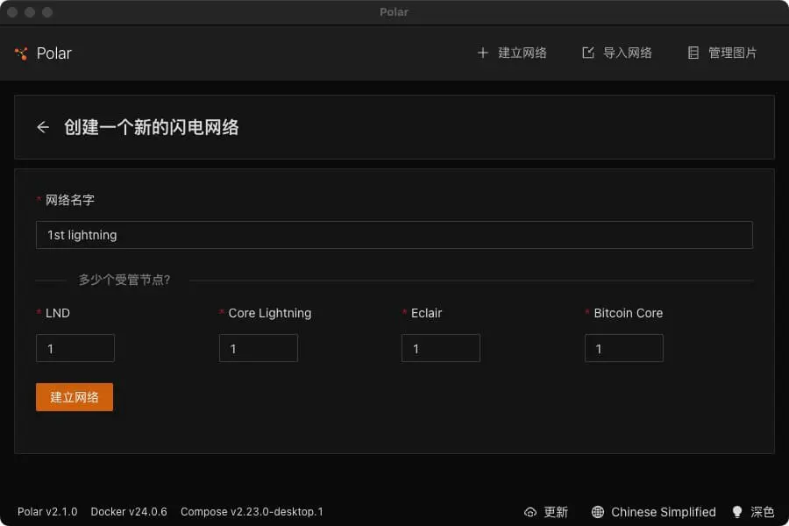Image resolution: width=789 pixels, height=526 pixels.
Task: Focus the Bitcoin Core node count field
Action: coord(623,348)
